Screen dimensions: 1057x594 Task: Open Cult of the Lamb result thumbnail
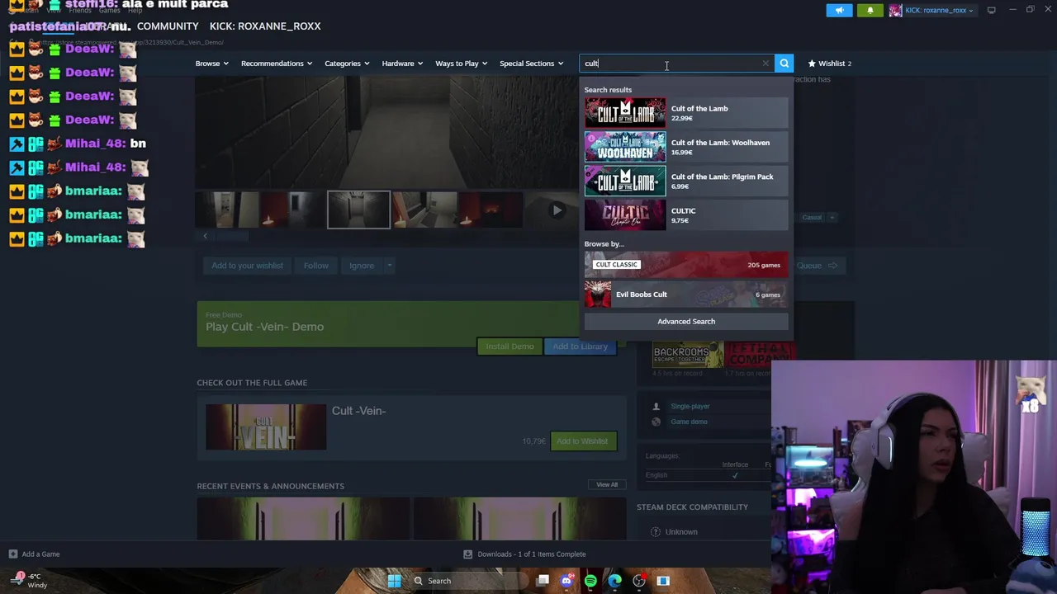tap(625, 113)
